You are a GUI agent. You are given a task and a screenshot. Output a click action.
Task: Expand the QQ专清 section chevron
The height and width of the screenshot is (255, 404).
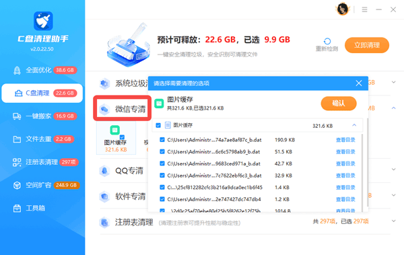393,170
